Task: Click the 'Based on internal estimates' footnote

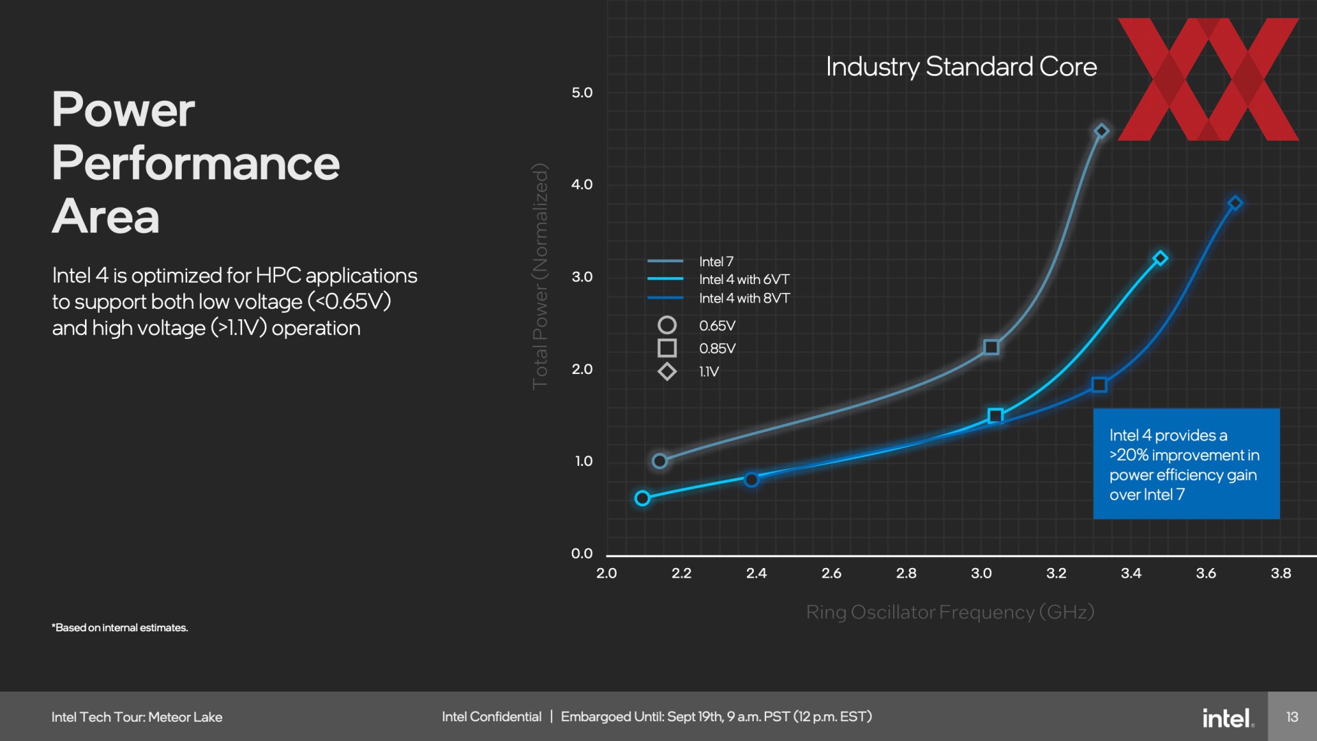Action: click(x=119, y=628)
